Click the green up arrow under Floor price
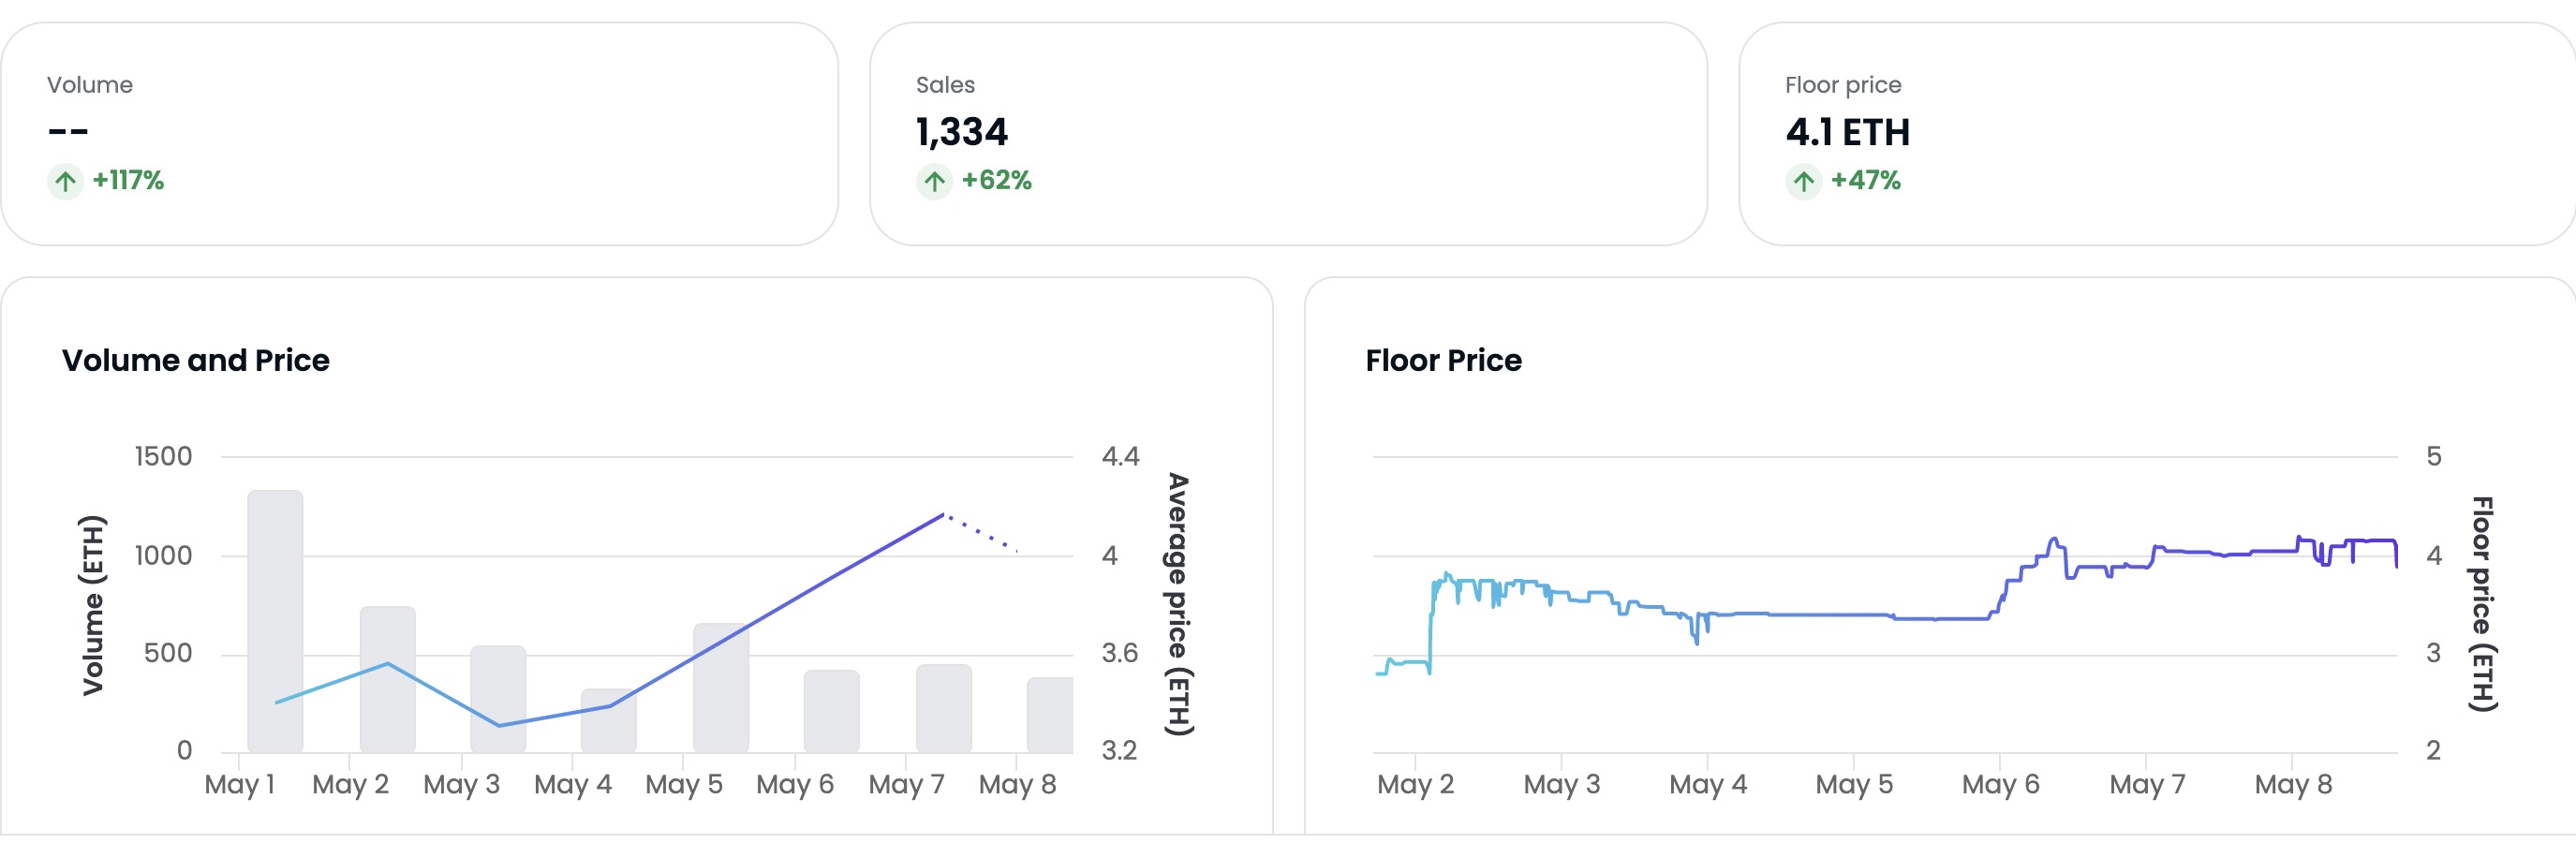The image size is (2576, 843). pos(1803,181)
